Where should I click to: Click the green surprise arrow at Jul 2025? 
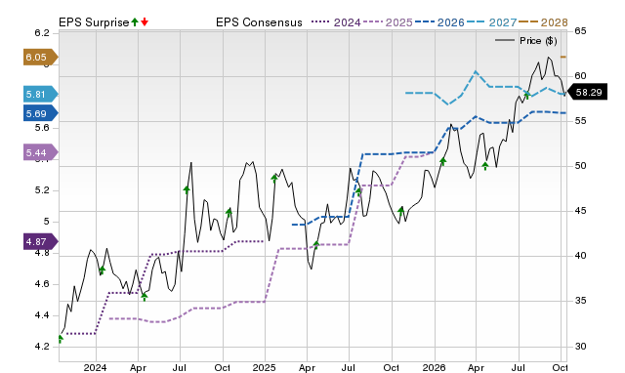[x=358, y=191]
